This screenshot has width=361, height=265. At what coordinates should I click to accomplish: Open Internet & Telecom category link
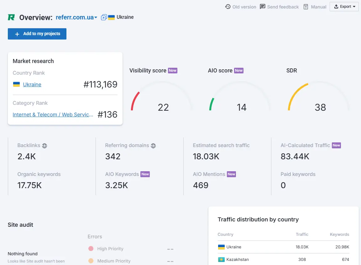click(53, 114)
